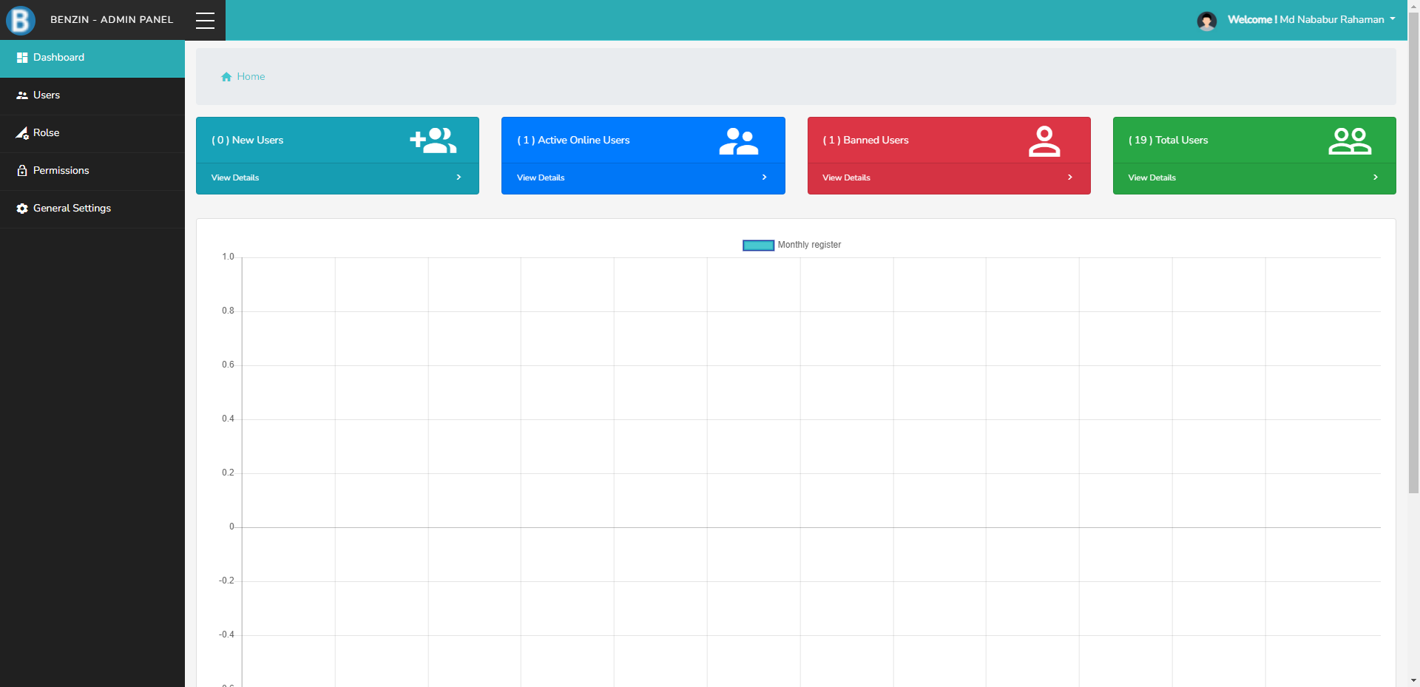The width and height of the screenshot is (1420, 687).
Task: Click the Permissions lock icon
Action: click(x=22, y=171)
